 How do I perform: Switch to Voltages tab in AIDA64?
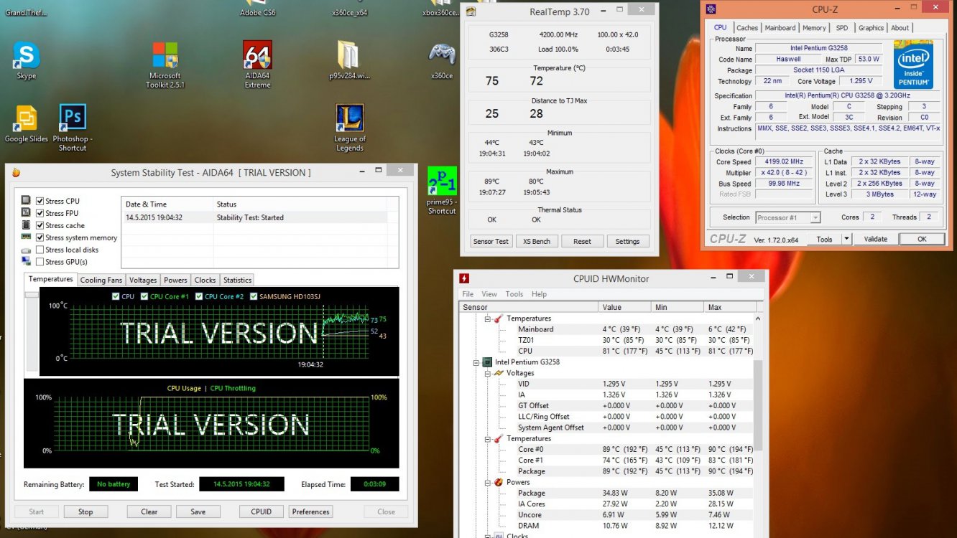point(143,280)
